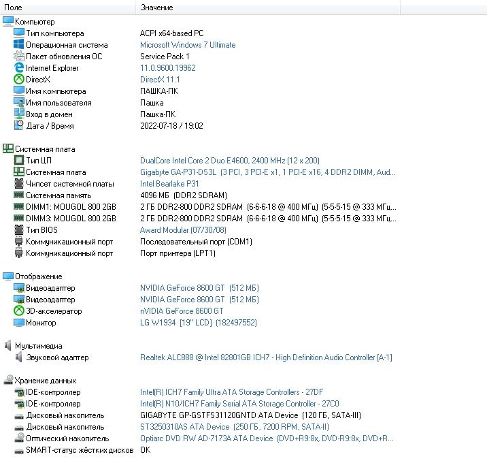Image resolution: width=487 pixels, height=463 pixels.
Task: Open the DirectX 11.1 link
Action: coord(160,79)
